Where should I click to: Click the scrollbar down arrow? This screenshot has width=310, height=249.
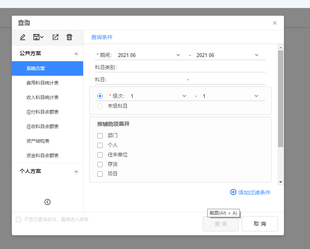pos(280,182)
